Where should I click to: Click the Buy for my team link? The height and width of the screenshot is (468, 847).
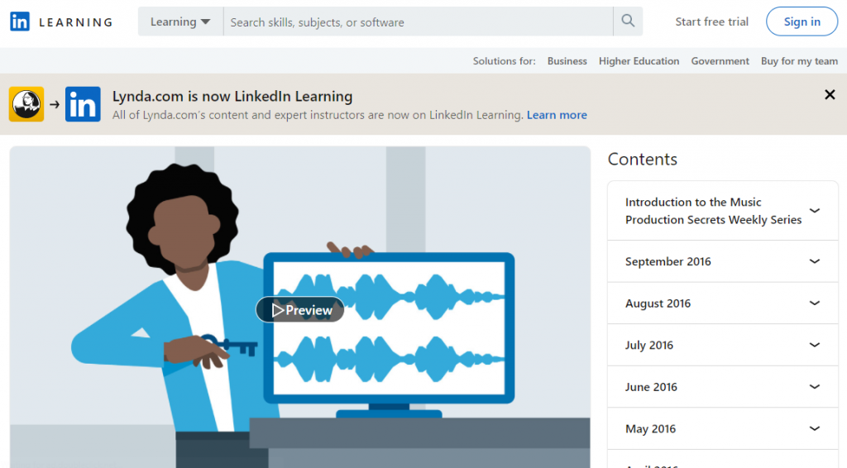[x=799, y=61]
